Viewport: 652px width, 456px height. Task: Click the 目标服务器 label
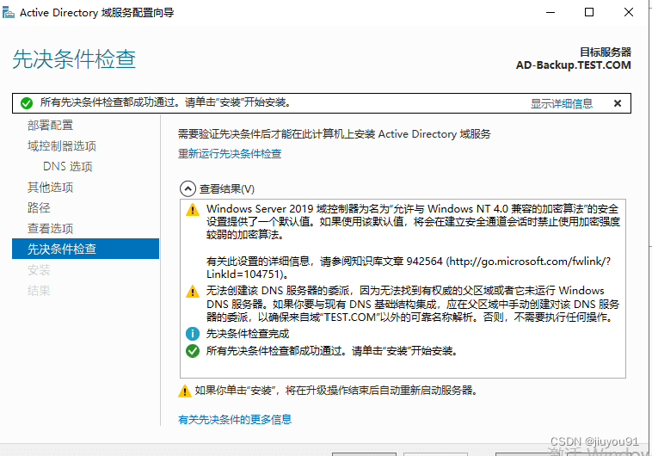click(606, 52)
